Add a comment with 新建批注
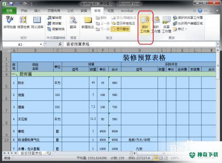The image size is (222, 163). [x=88, y=22]
